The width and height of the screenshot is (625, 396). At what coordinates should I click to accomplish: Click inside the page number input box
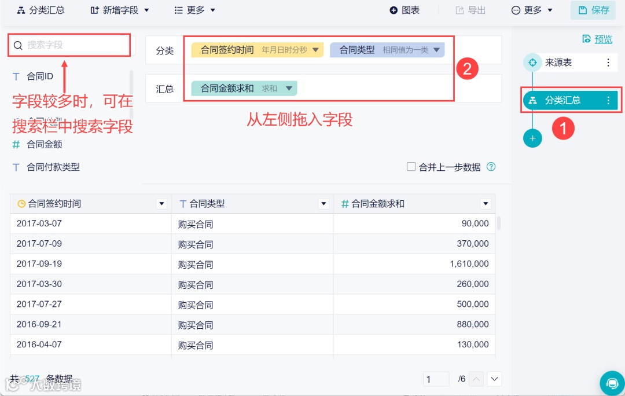pos(436,379)
